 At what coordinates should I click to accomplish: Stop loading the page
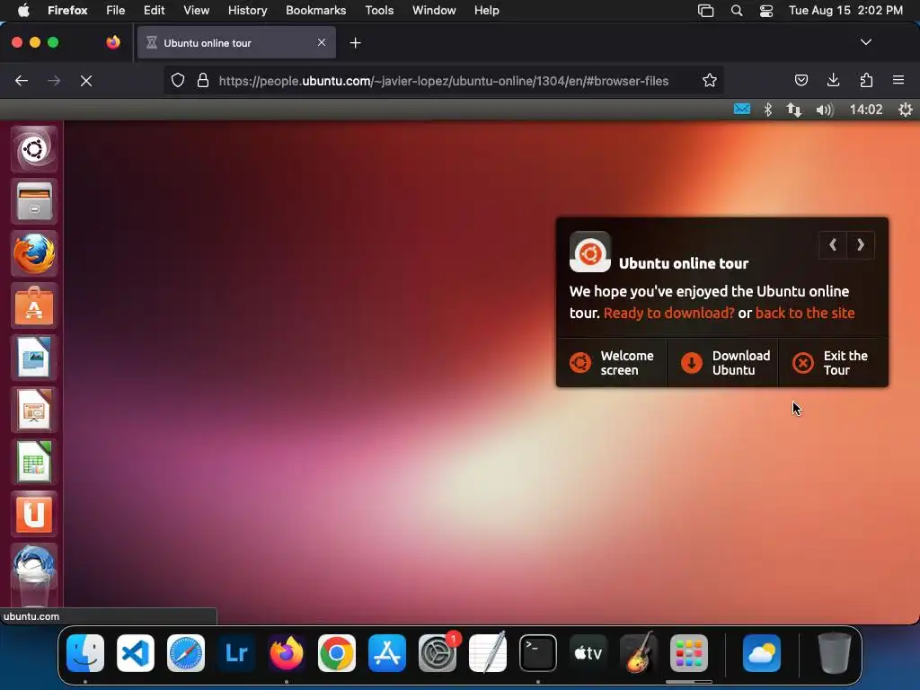click(x=86, y=80)
